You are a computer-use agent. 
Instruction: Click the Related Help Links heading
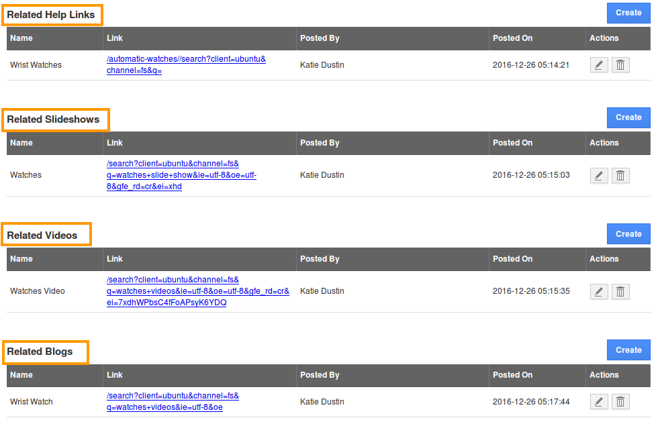[51, 15]
